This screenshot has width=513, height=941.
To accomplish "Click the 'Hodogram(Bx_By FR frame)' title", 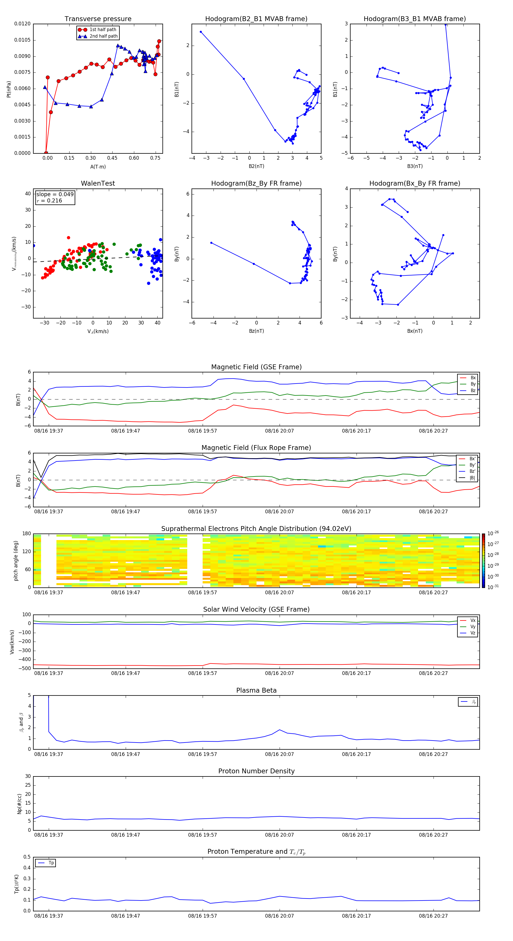I will pyautogui.click(x=415, y=183).
